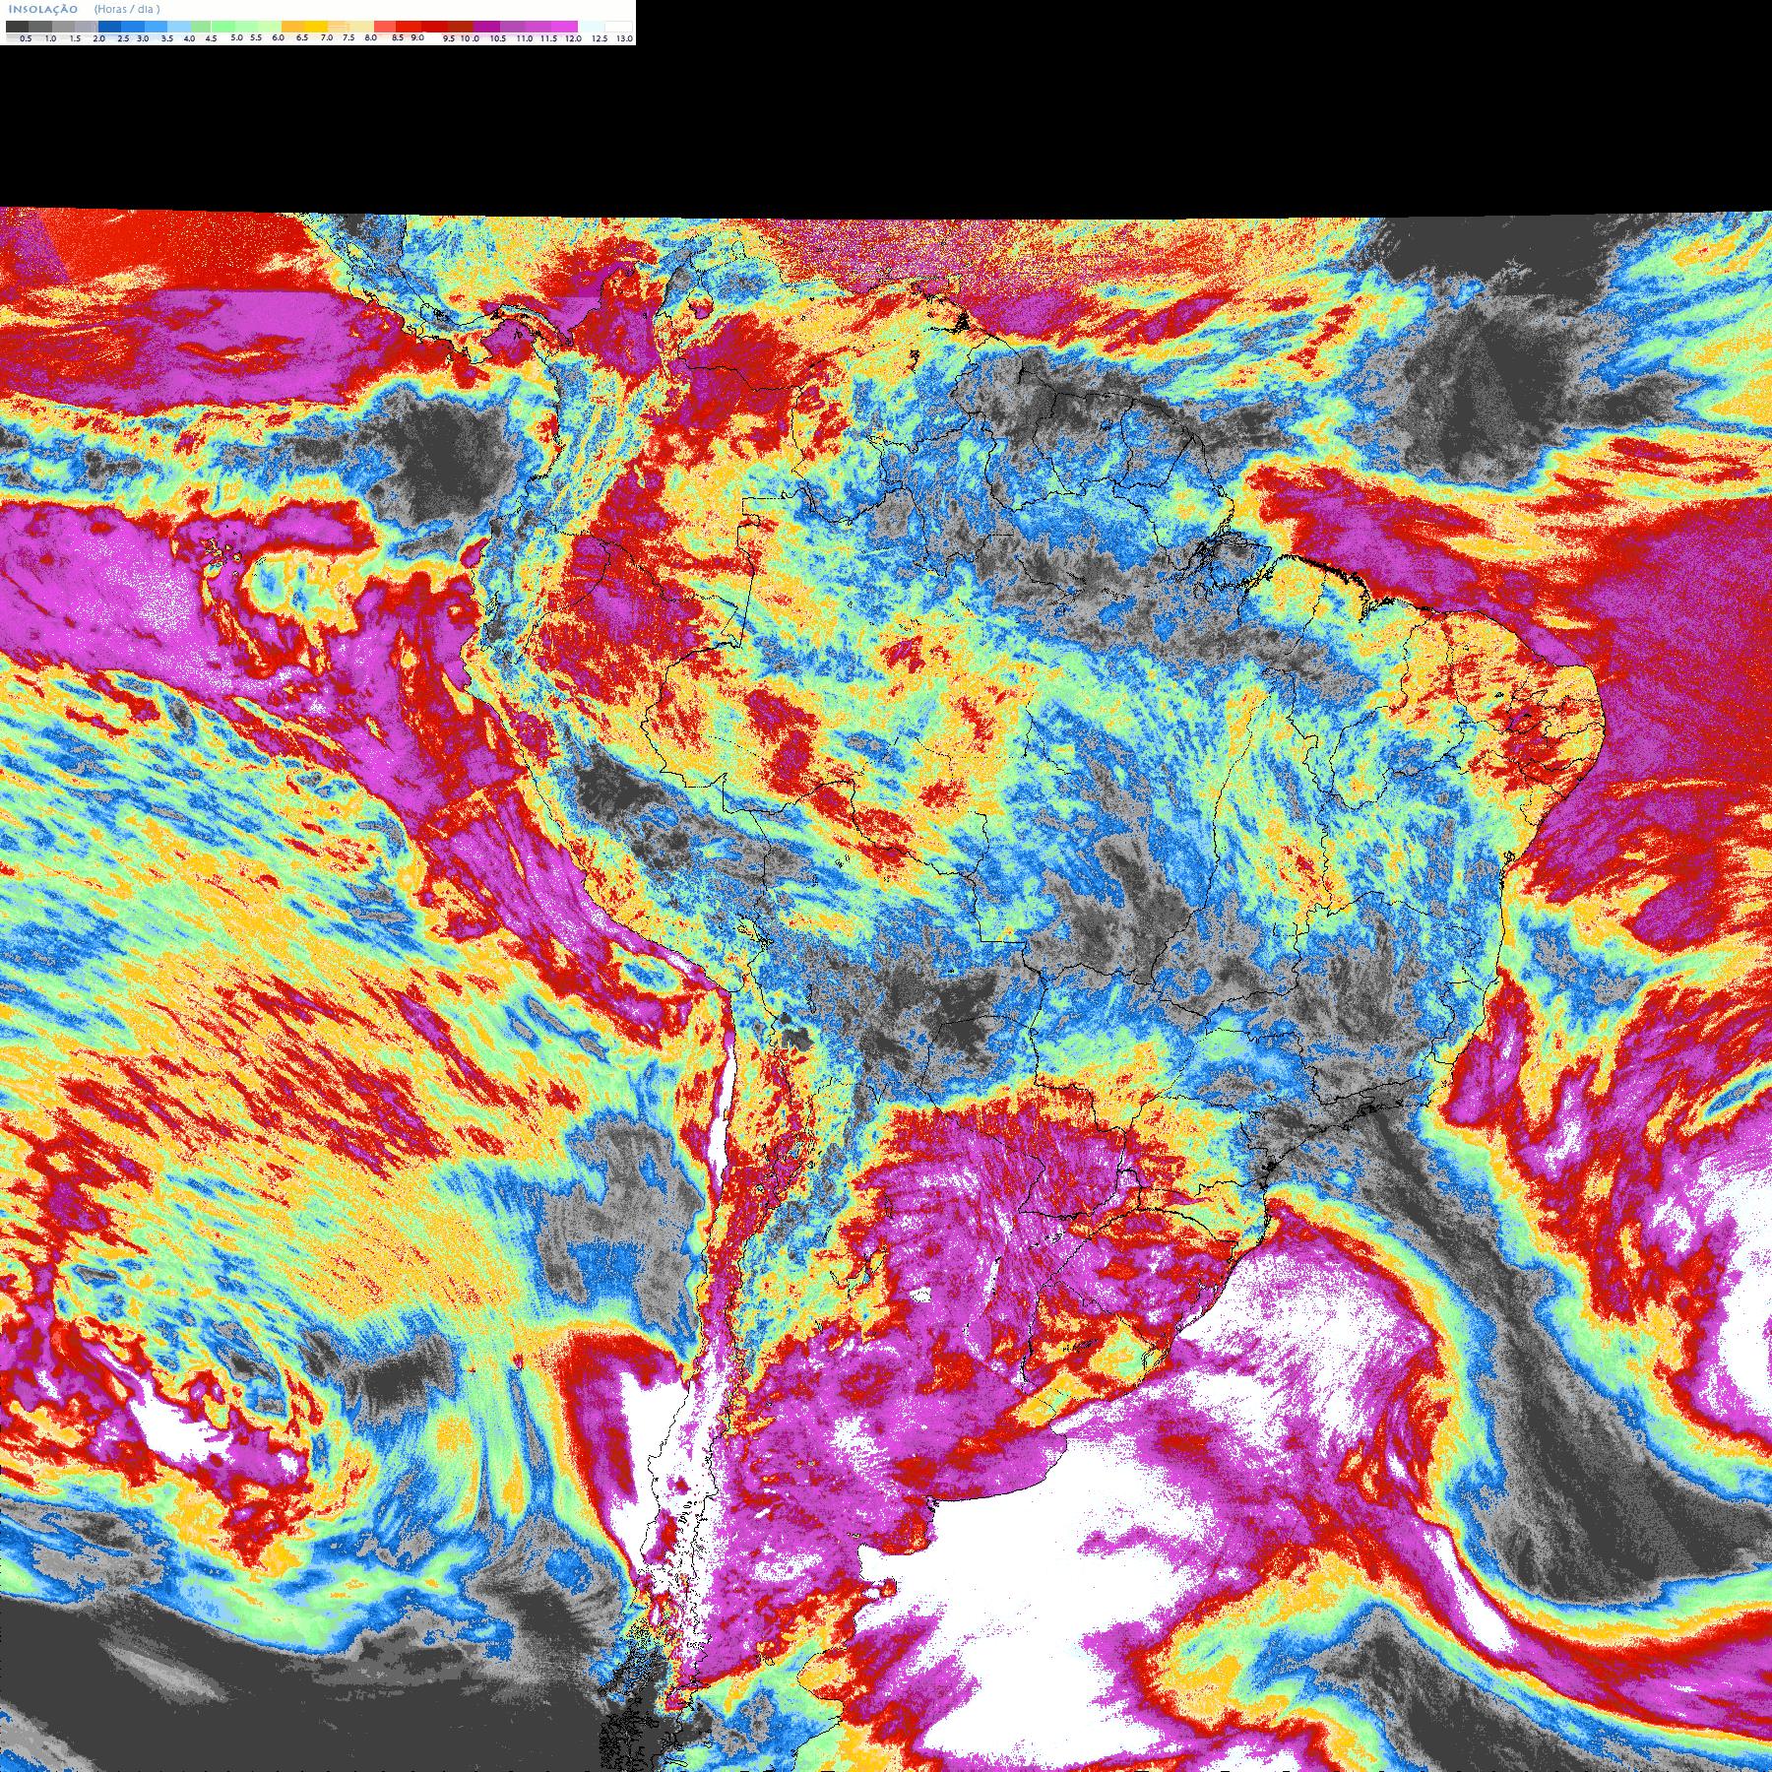The image size is (1772, 1772).
Task: Click the INSOLAÇÃO legend title
Action: click(x=43, y=9)
